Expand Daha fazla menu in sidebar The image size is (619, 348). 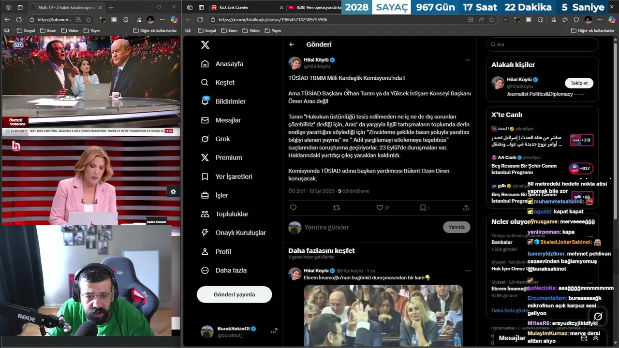click(x=223, y=270)
